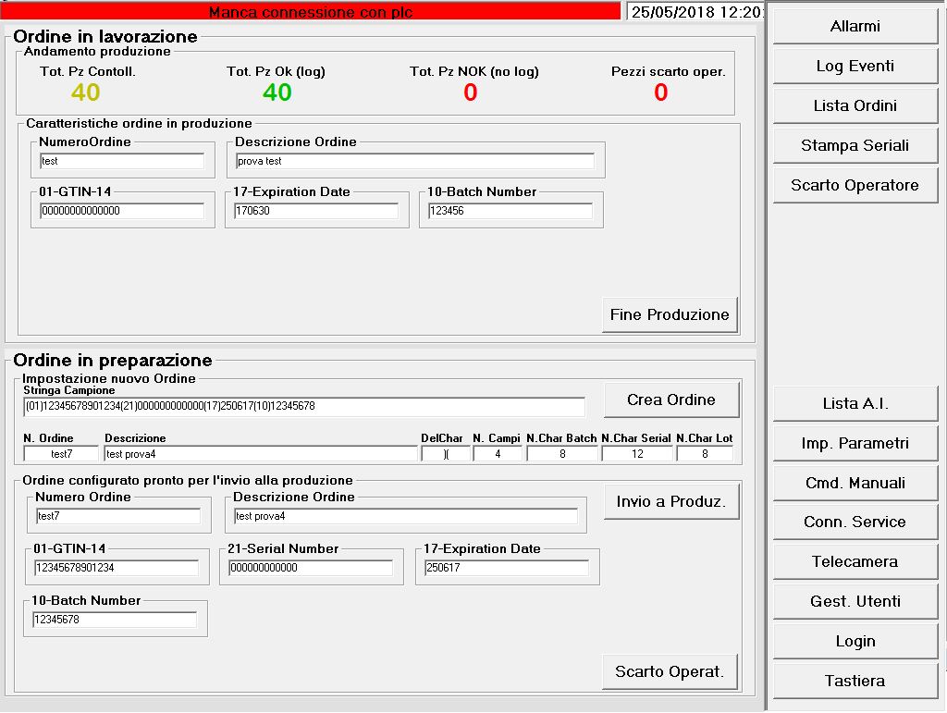
Task: Click the red Manca connessione con plc banner
Action: click(x=311, y=12)
